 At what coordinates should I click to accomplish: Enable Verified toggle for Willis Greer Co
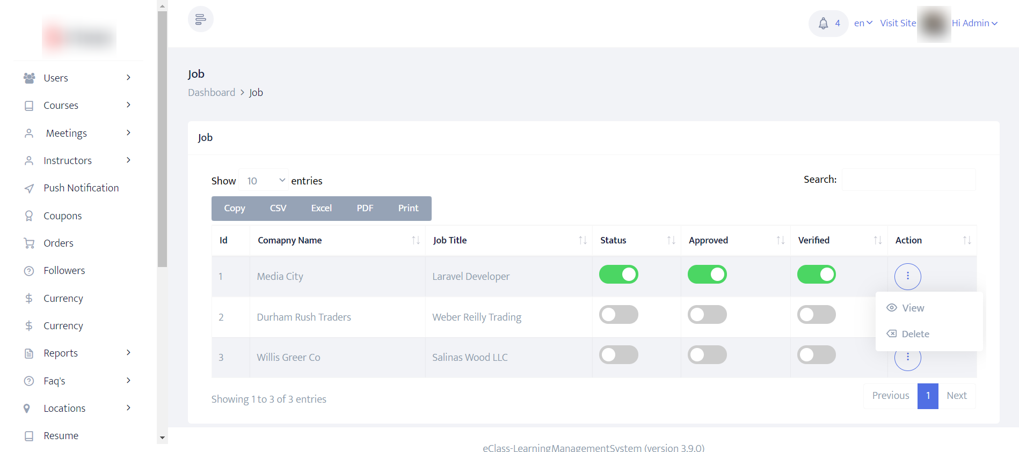(816, 355)
